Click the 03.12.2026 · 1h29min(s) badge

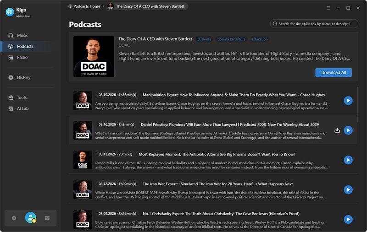click(117, 183)
